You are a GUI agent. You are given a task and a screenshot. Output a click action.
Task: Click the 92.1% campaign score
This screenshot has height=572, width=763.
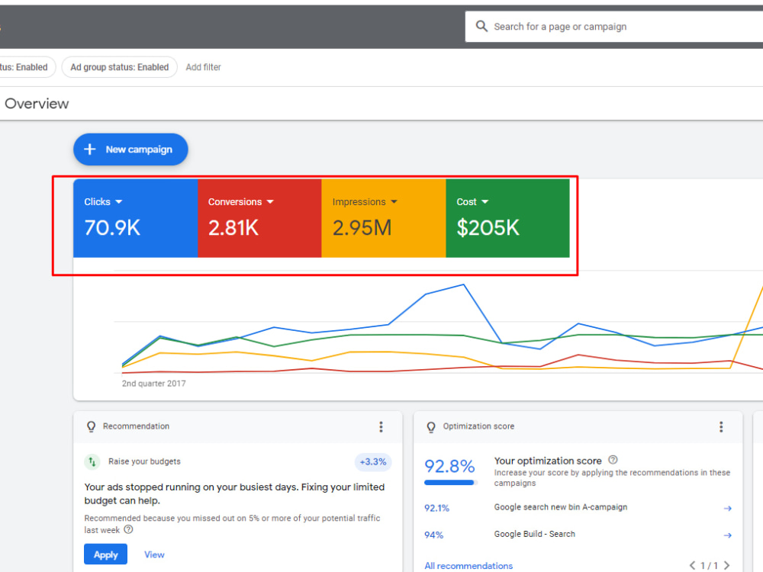coord(437,508)
